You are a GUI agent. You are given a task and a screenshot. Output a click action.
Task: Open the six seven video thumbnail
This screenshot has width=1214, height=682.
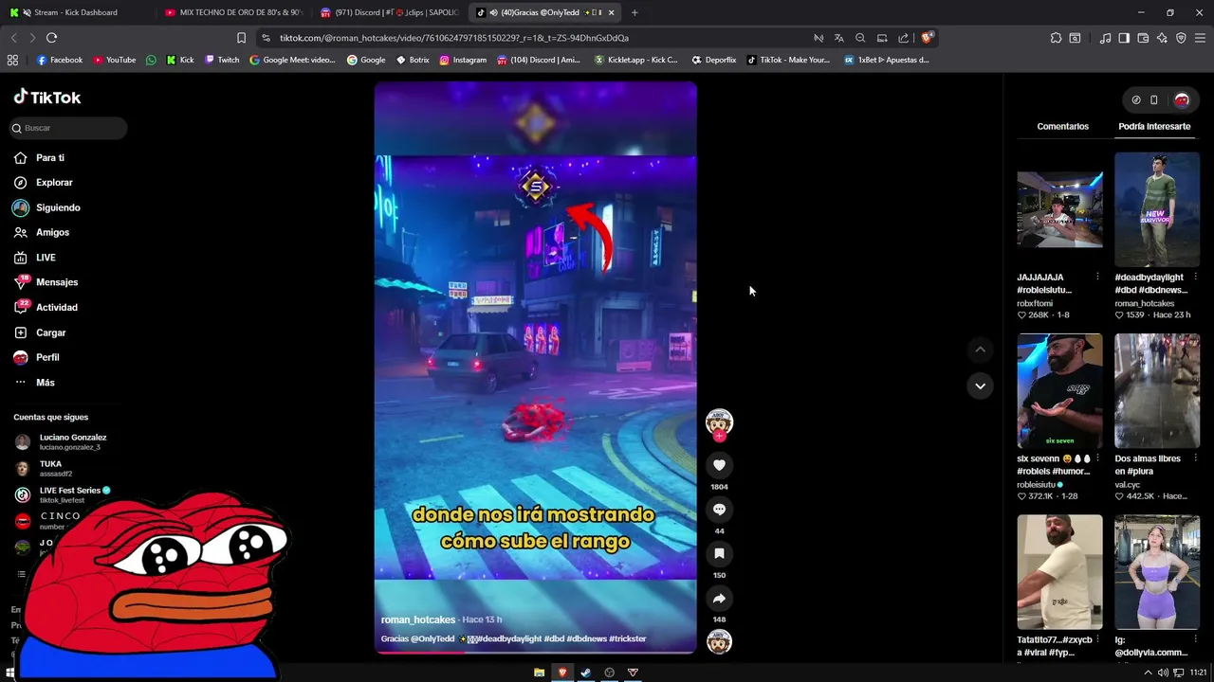[x=1059, y=390]
